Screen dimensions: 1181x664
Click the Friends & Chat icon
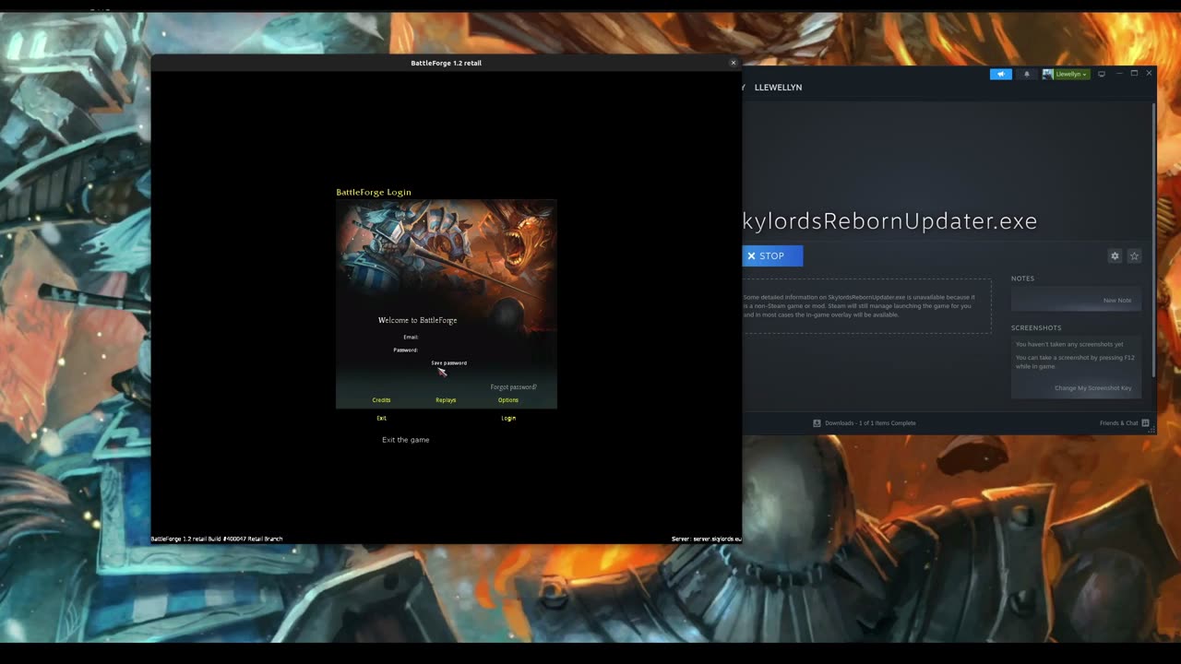click(1145, 423)
